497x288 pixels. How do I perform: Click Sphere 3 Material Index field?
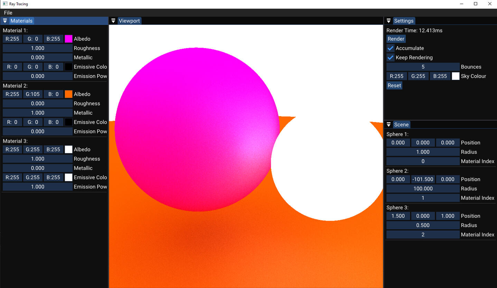point(423,234)
